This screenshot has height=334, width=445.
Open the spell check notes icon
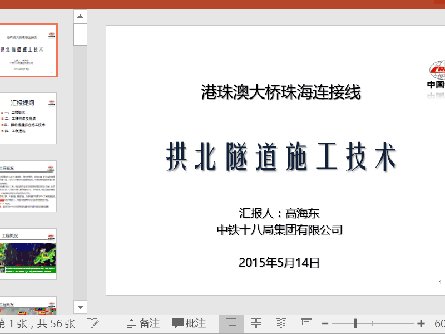point(92,323)
